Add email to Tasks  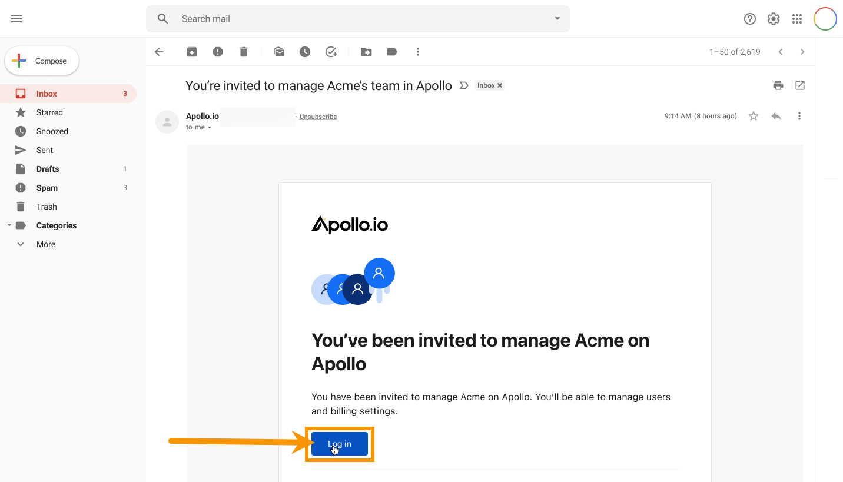point(331,52)
